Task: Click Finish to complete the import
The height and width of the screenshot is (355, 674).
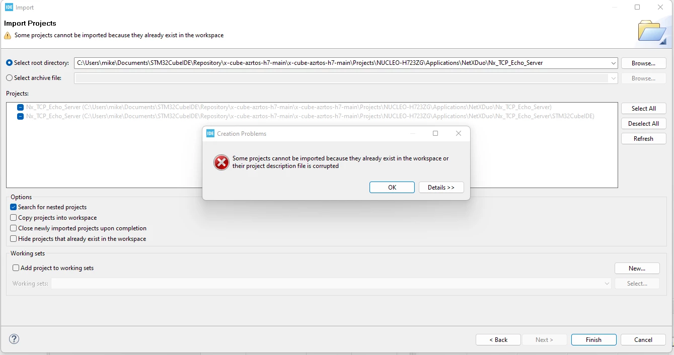Action: coord(593,340)
